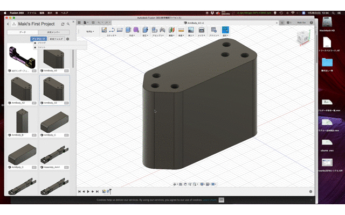Open the モデル workspace dropdown
The height and width of the screenshot is (215, 345).
pyautogui.click(x=90, y=32)
